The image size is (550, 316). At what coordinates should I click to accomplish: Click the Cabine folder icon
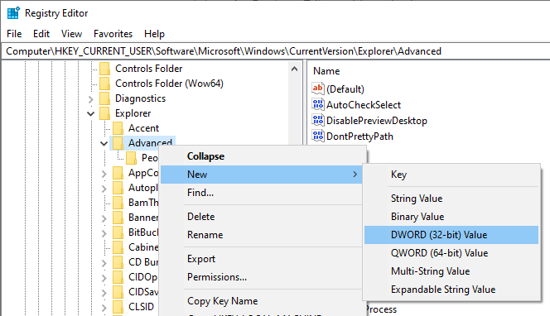click(118, 247)
